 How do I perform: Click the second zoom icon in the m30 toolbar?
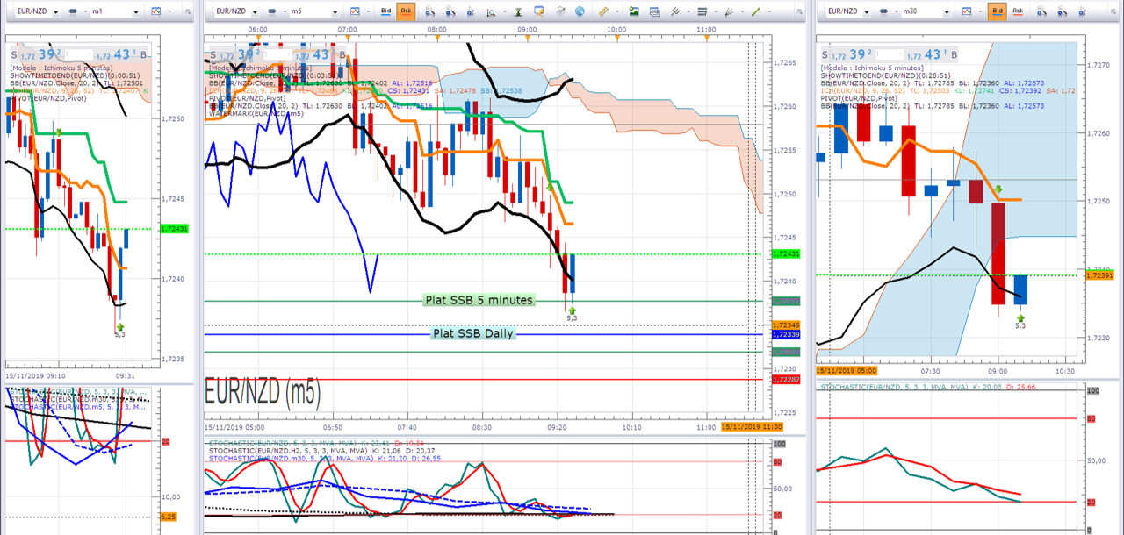pyautogui.click(x=1062, y=11)
